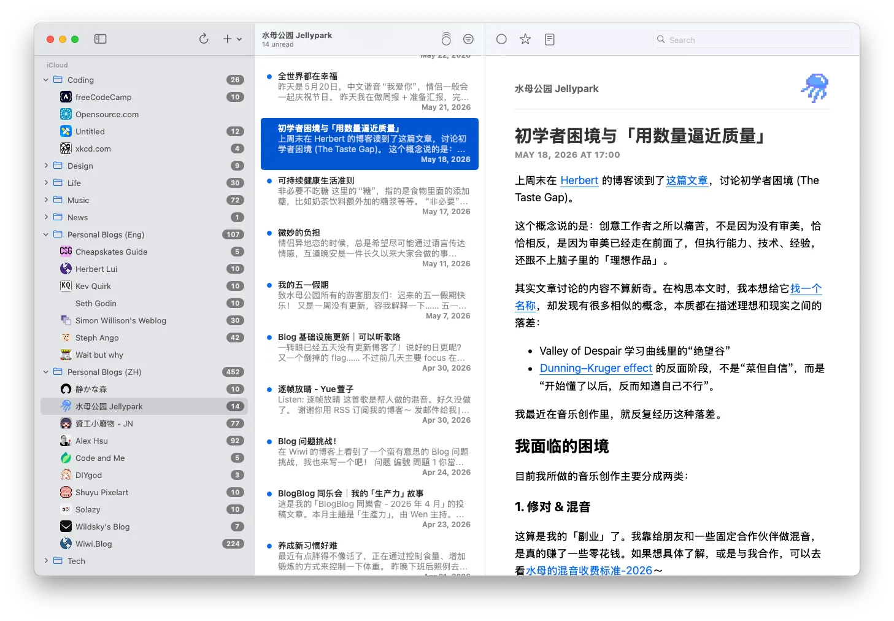Select the News folder row
The height and width of the screenshot is (621, 894).
tap(144, 217)
